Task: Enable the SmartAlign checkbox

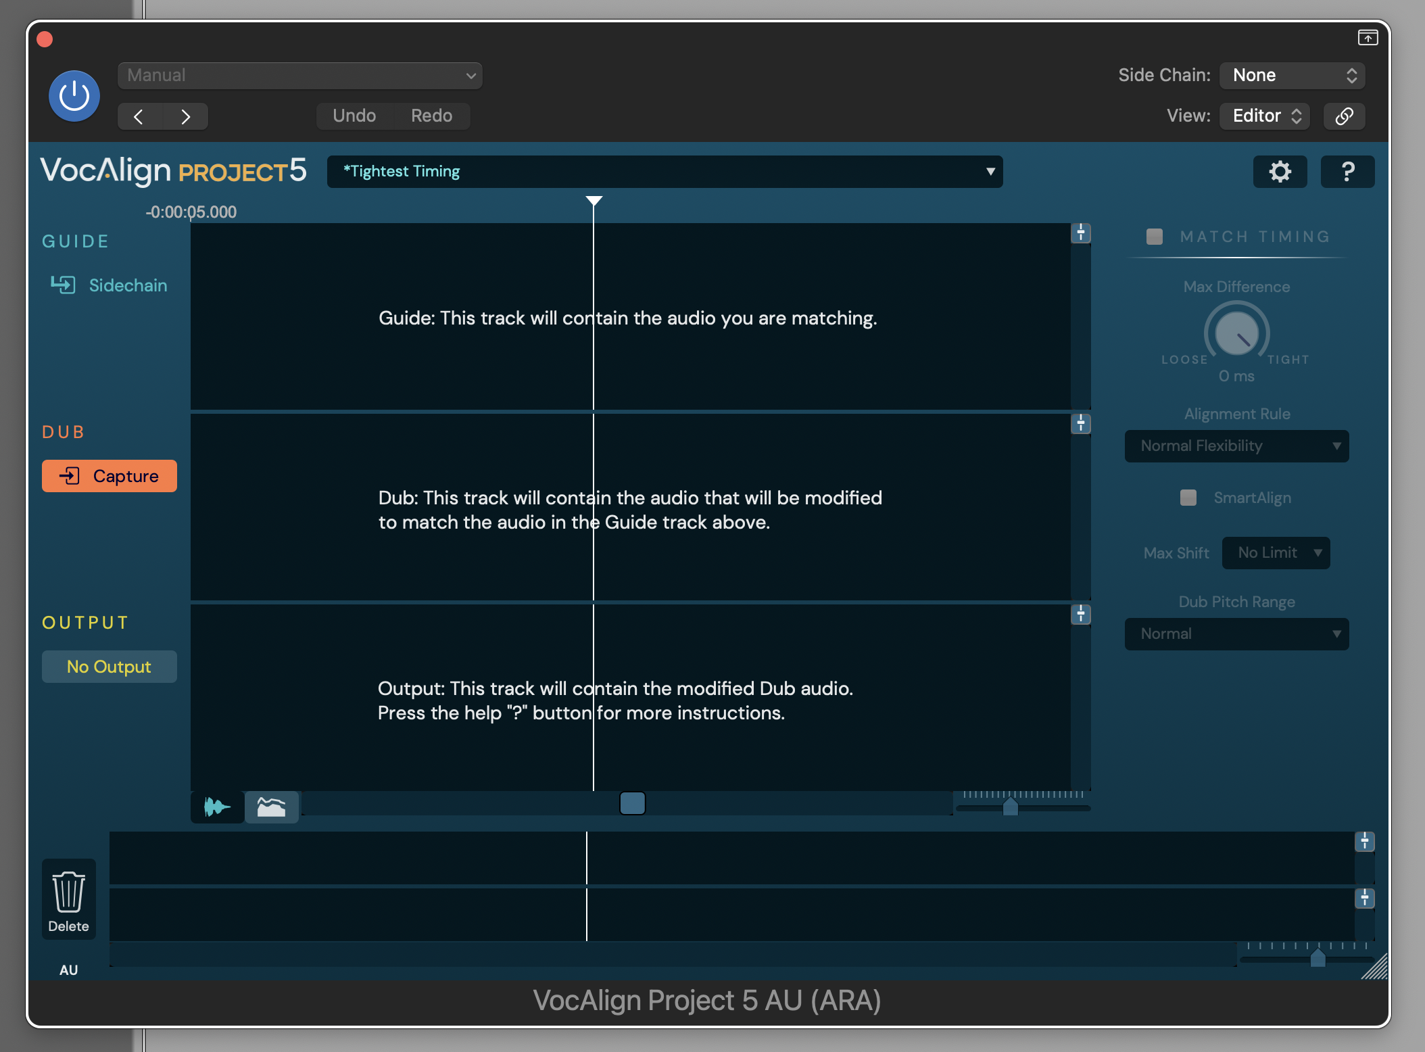Action: point(1188,498)
